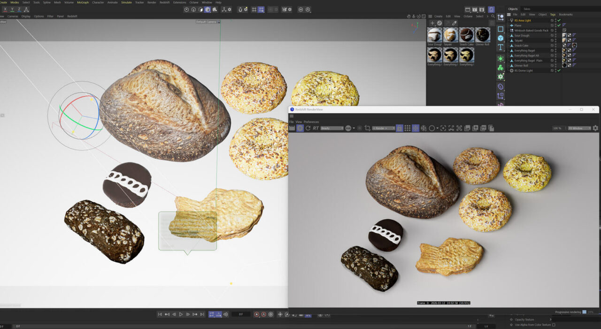Open the RenderView settings gear

tap(595, 127)
